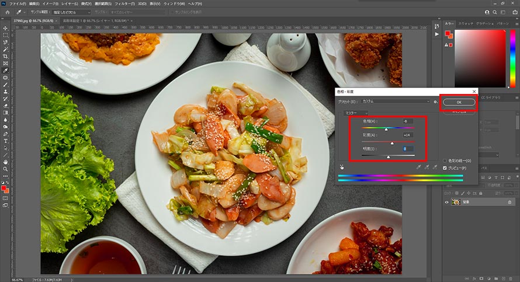Open the サンプル範囲 sample size dropdown
This screenshot has height=282, width=520.
point(71,12)
